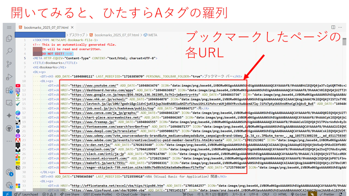The height and width of the screenshot is (196, 349).
Task: Click the bookmarks_2025_07_07.html breadcrumb
Action: point(117,35)
